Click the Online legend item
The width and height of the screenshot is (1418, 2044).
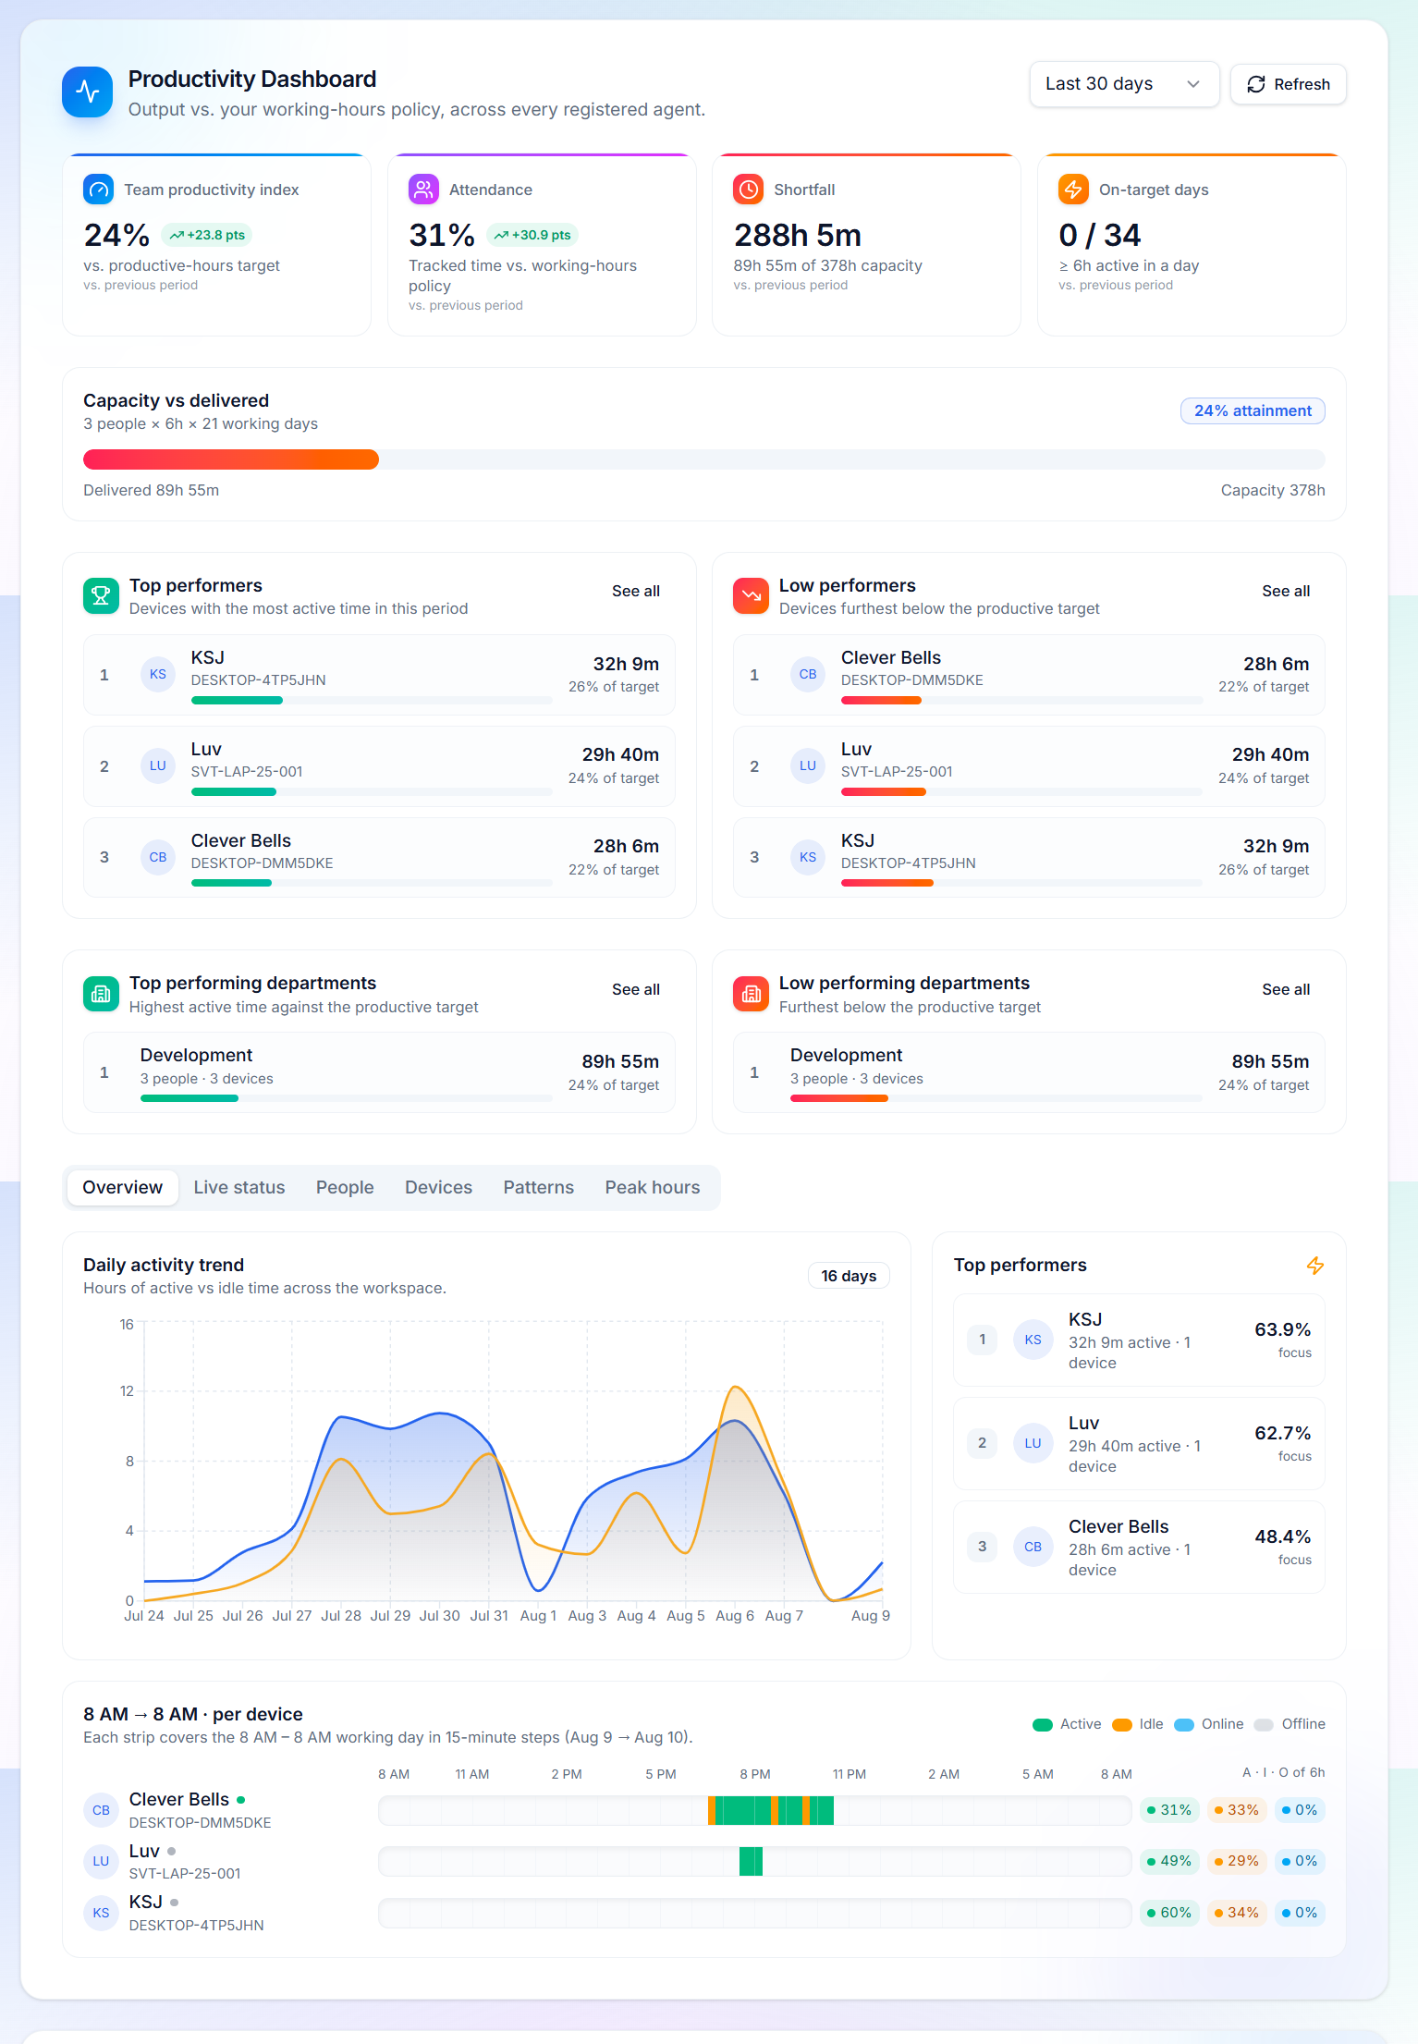pos(1208,1724)
